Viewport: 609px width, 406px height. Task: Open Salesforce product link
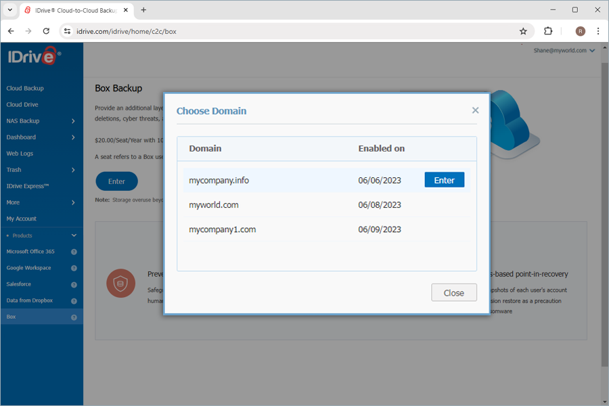coord(19,284)
